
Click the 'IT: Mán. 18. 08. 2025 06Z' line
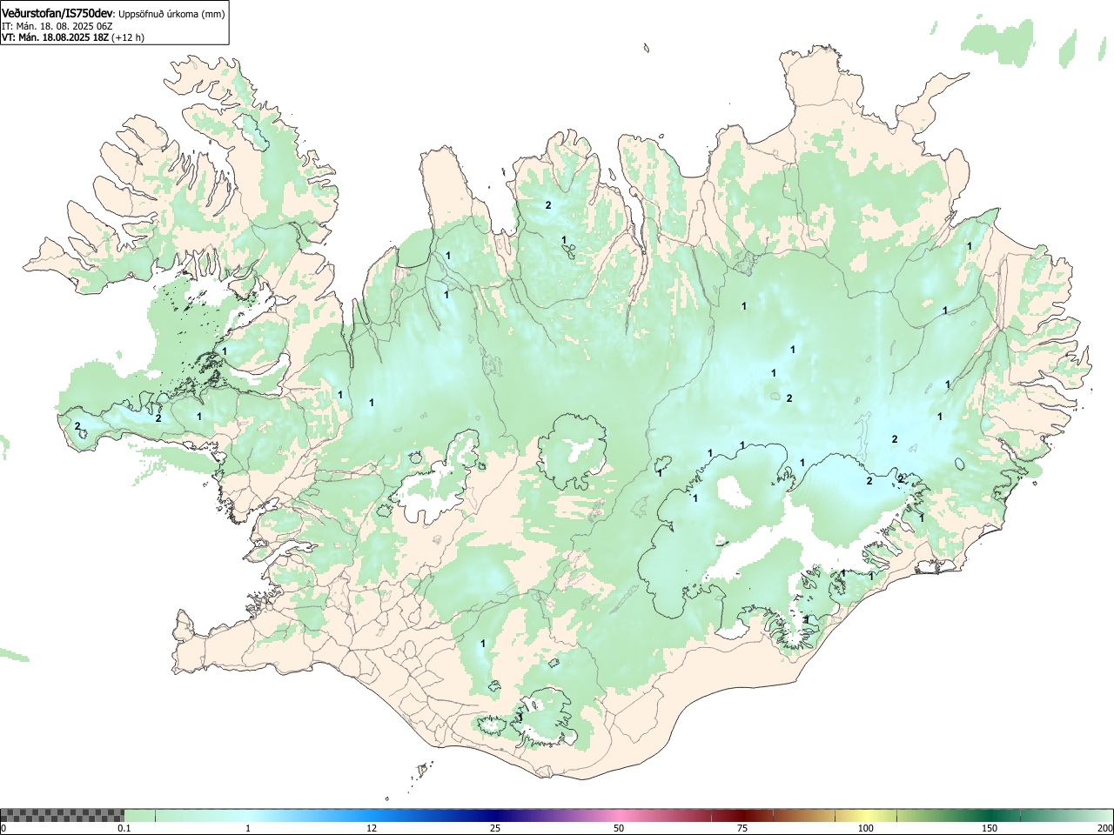pos(57,26)
